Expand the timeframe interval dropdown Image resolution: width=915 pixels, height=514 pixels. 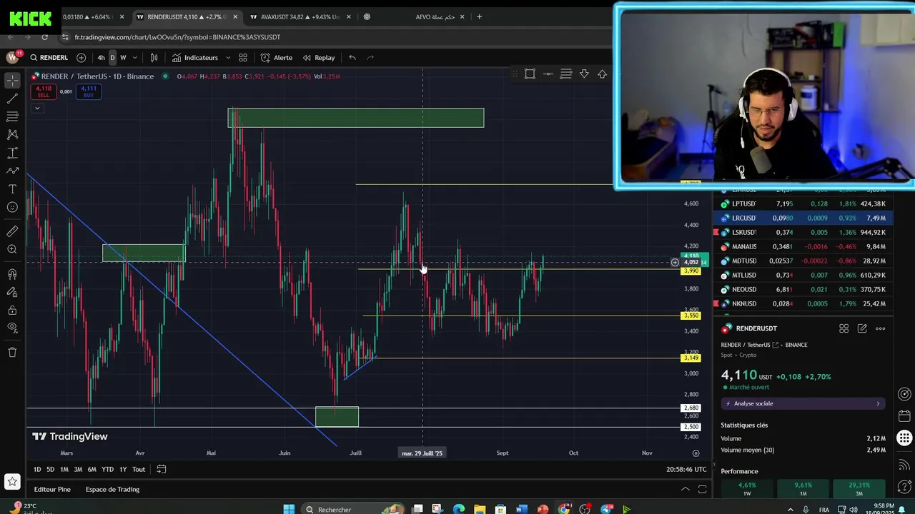click(134, 58)
